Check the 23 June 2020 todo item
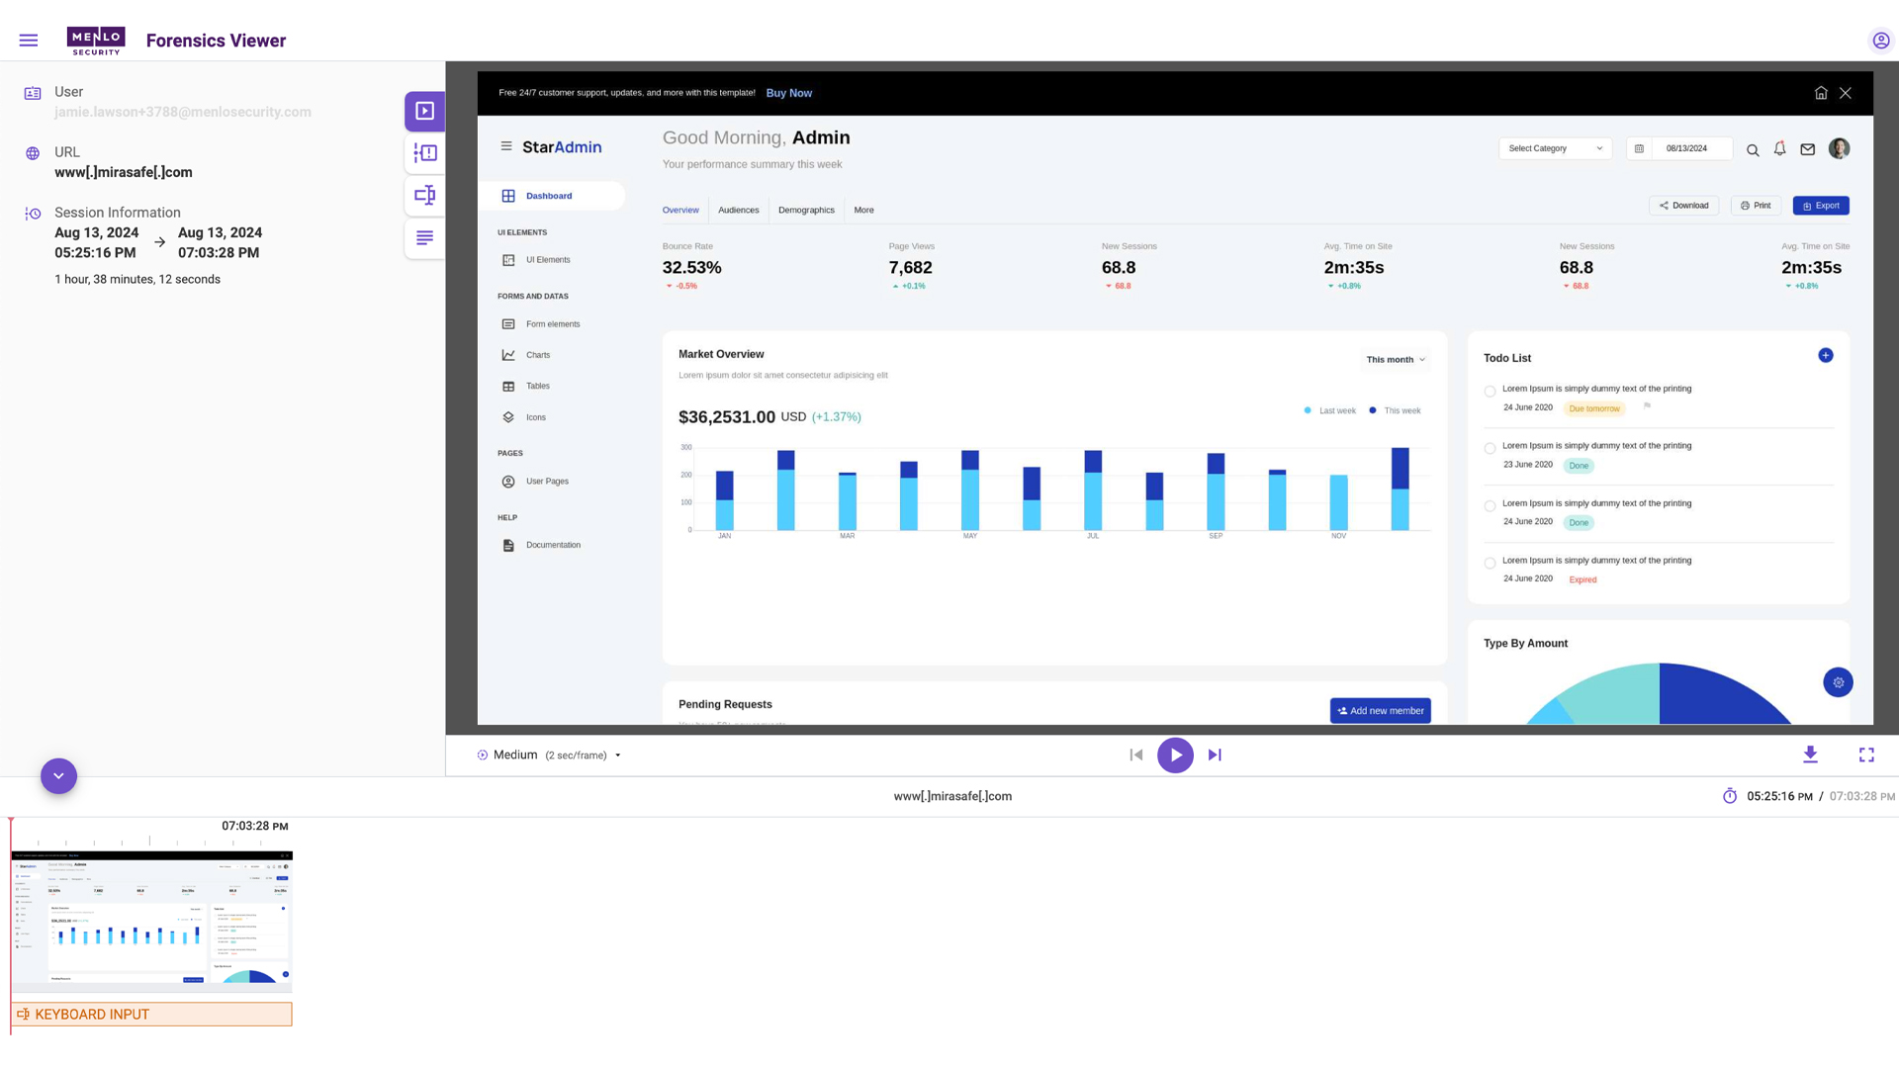The height and width of the screenshot is (1068, 1899). 1490,449
